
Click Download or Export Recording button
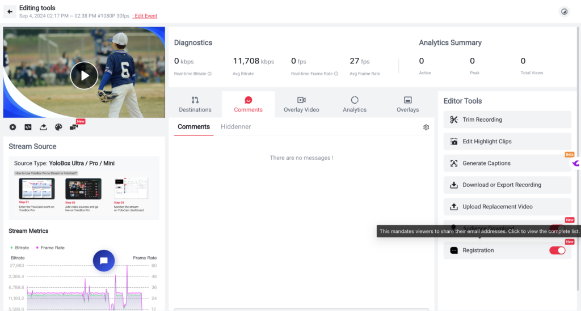tap(507, 185)
